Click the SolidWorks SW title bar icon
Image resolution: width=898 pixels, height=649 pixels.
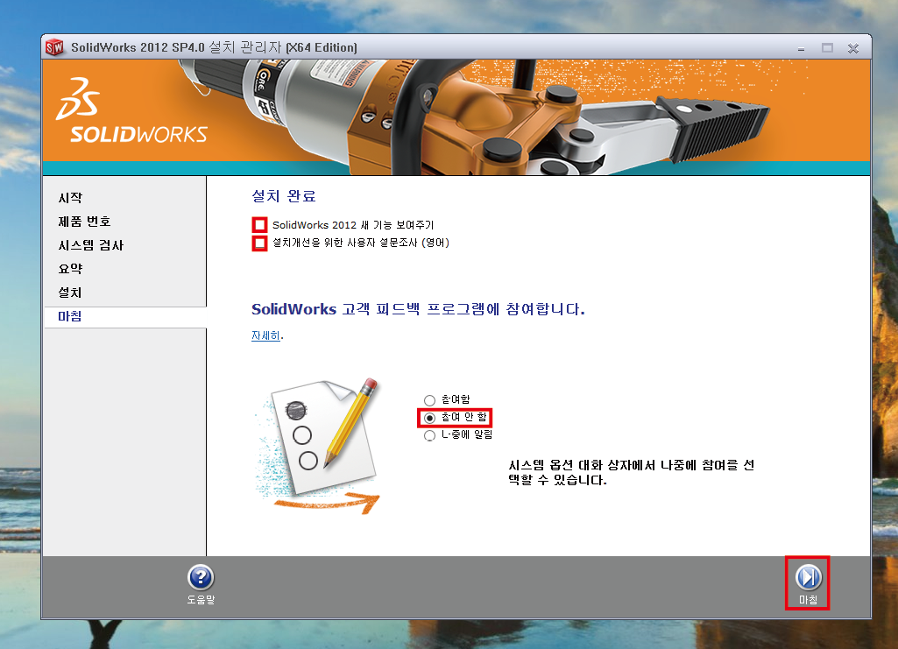[x=54, y=47]
